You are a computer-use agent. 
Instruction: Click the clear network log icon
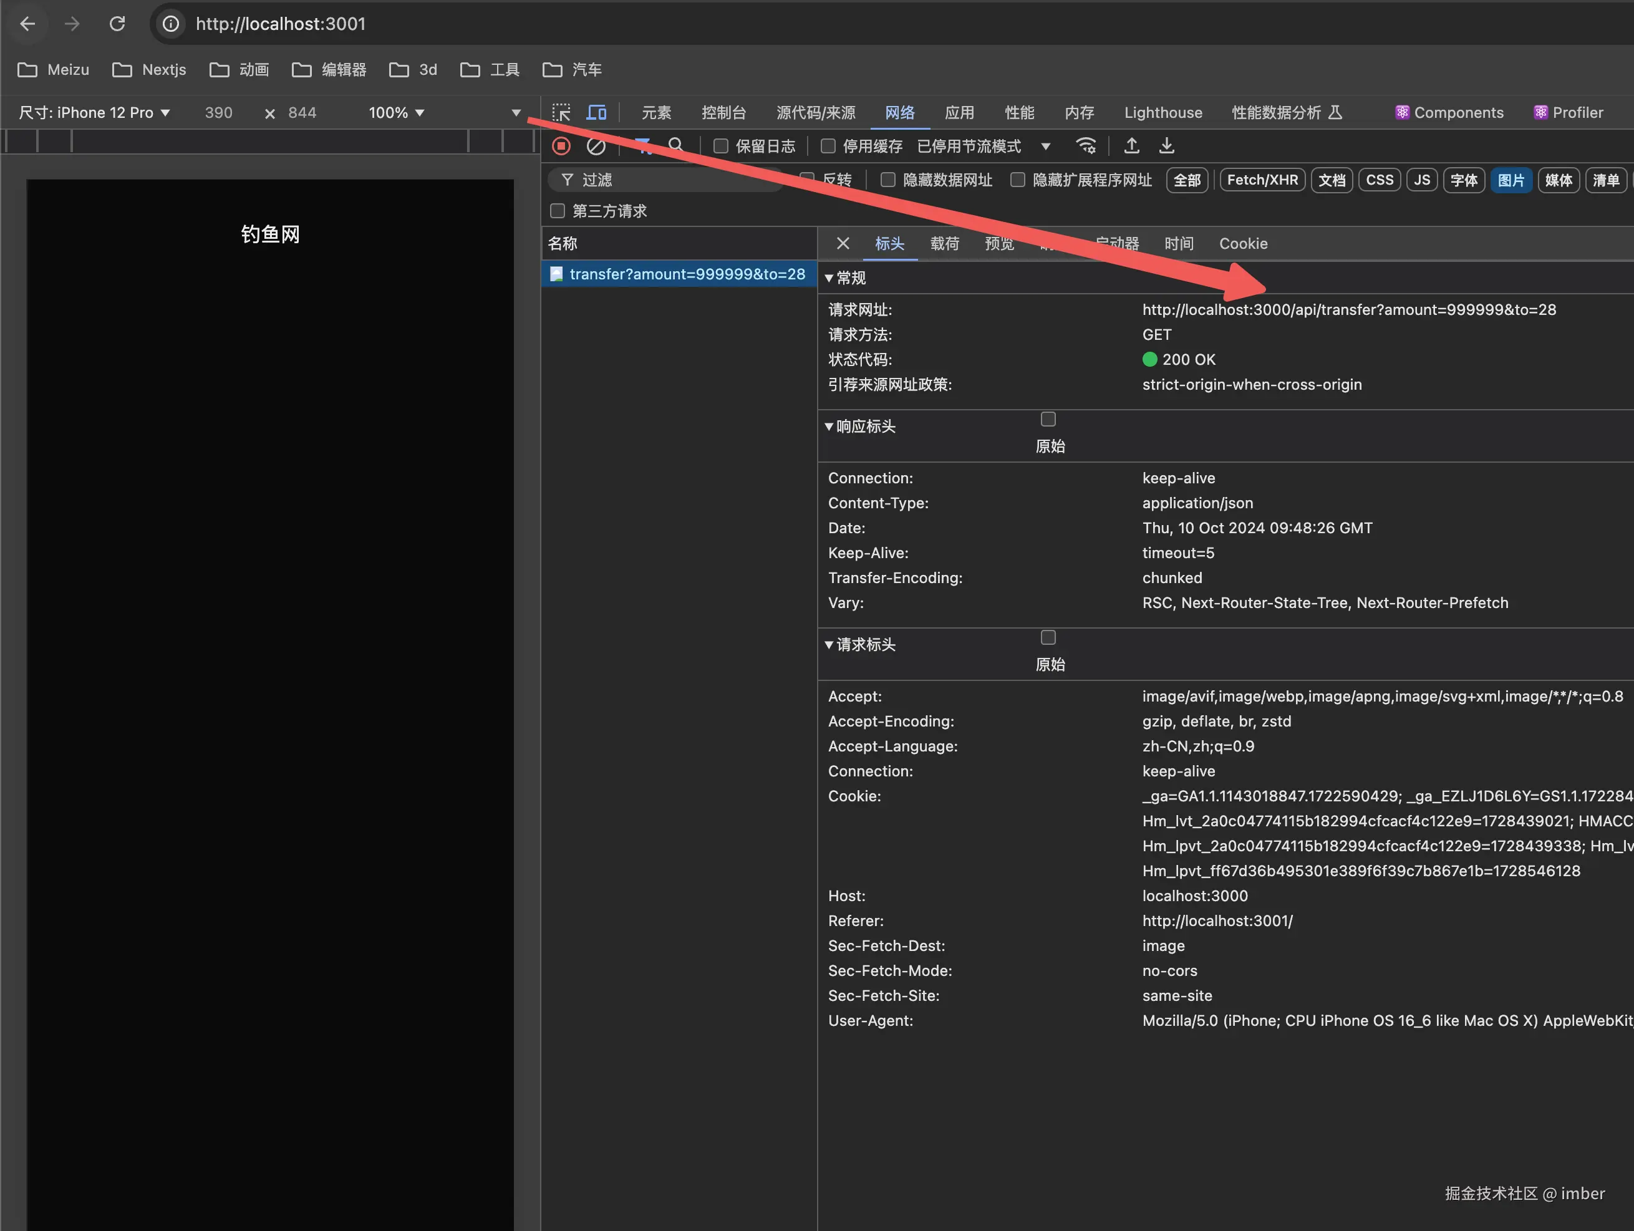click(596, 146)
